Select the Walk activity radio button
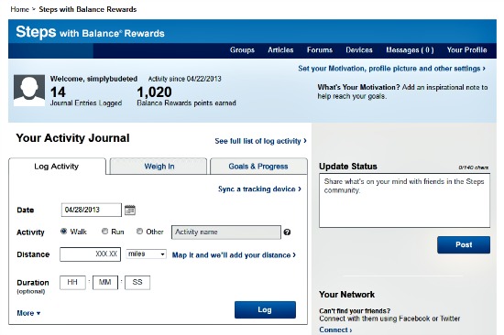 coord(63,232)
